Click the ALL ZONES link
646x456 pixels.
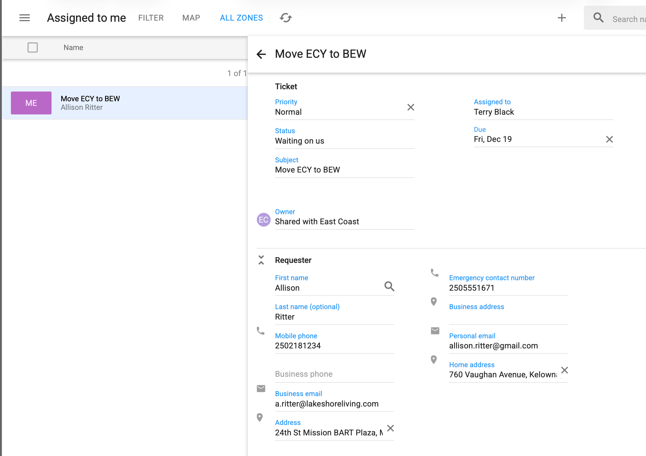pyautogui.click(x=241, y=18)
